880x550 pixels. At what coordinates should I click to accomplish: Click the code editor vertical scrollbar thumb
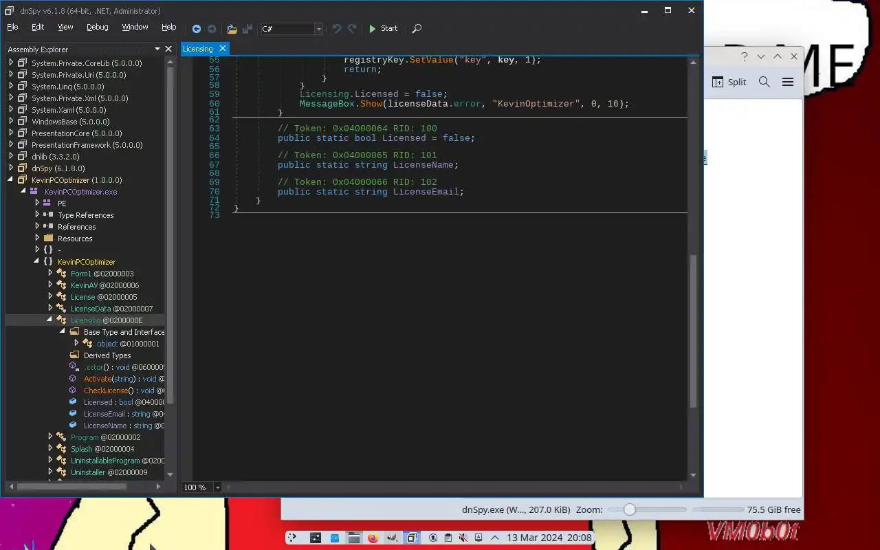pyautogui.click(x=693, y=331)
